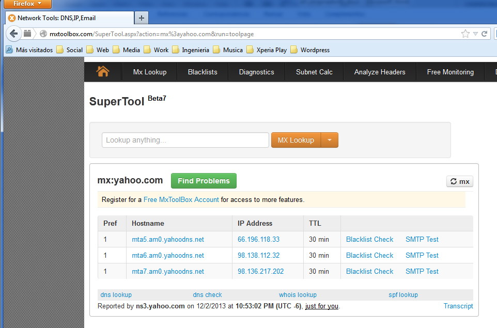This screenshot has width=497, height=328.
Task: Run Blacklist Check for mta7 row
Action: tap(369, 271)
